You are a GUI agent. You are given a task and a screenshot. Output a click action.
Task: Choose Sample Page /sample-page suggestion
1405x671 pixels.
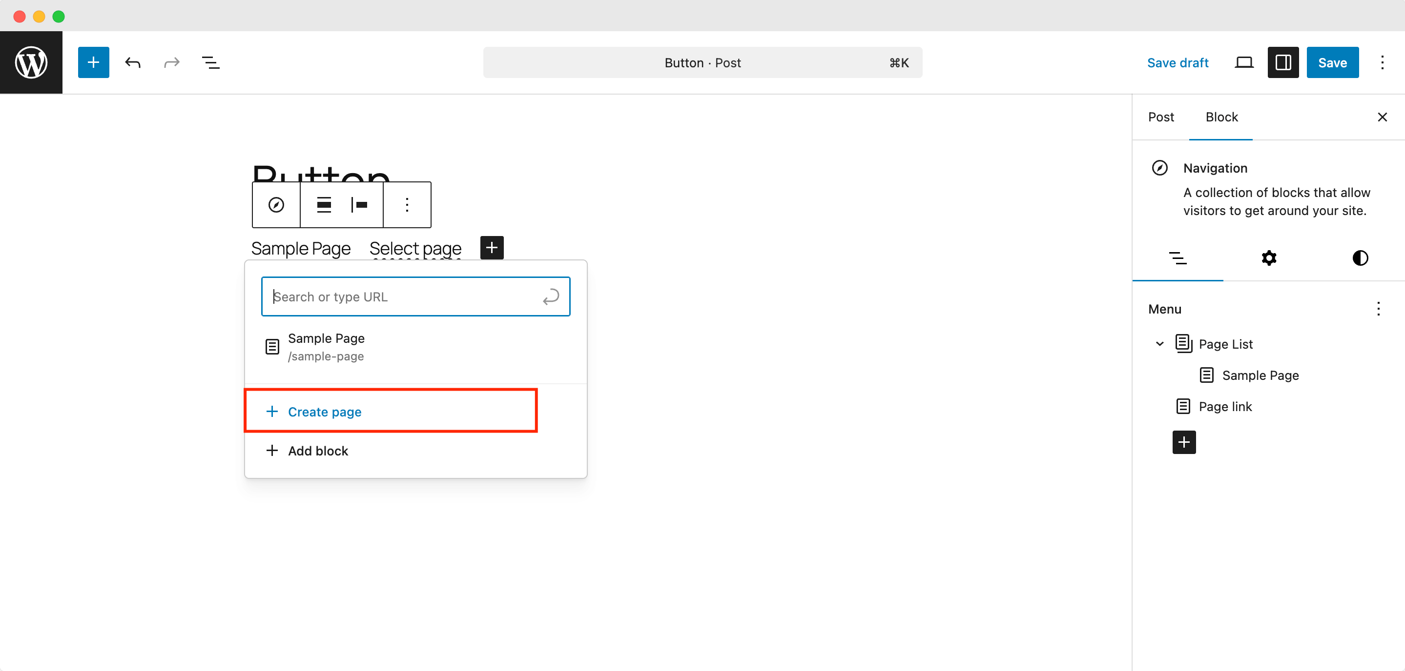[415, 347]
